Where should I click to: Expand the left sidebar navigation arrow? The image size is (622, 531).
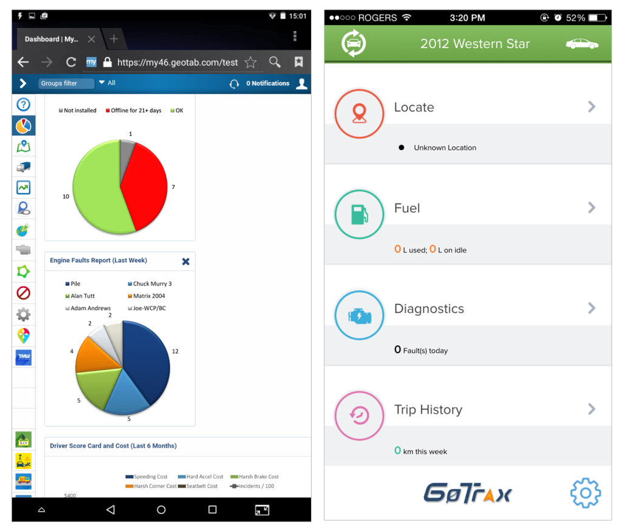click(23, 83)
